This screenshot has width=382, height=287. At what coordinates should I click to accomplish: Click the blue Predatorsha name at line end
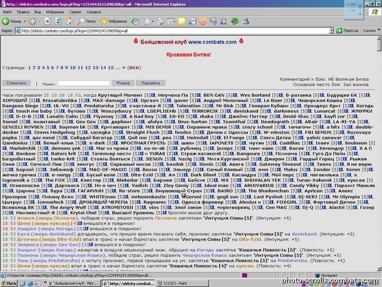point(292,261)
